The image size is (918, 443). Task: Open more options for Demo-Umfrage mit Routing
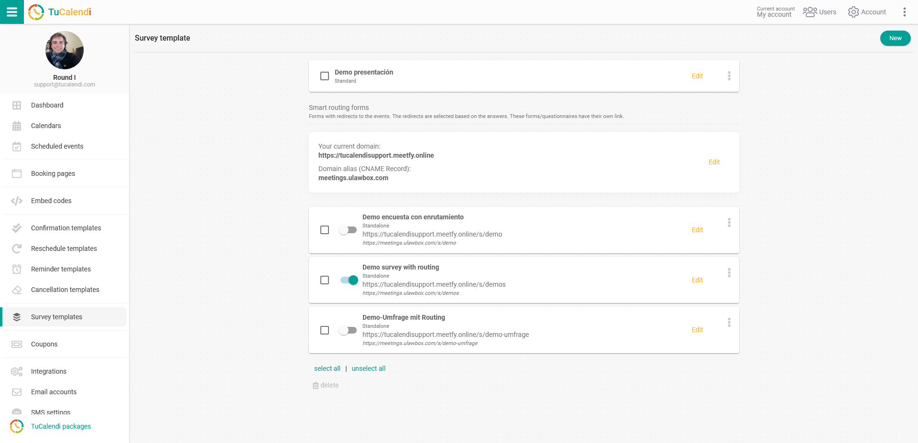click(x=729, y=323)
